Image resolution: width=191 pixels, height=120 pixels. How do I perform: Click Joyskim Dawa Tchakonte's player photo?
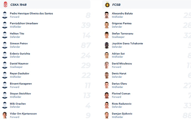107,45
